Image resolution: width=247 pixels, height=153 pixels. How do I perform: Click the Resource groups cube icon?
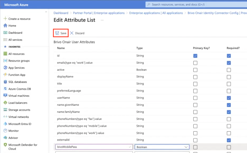point(5,61)
